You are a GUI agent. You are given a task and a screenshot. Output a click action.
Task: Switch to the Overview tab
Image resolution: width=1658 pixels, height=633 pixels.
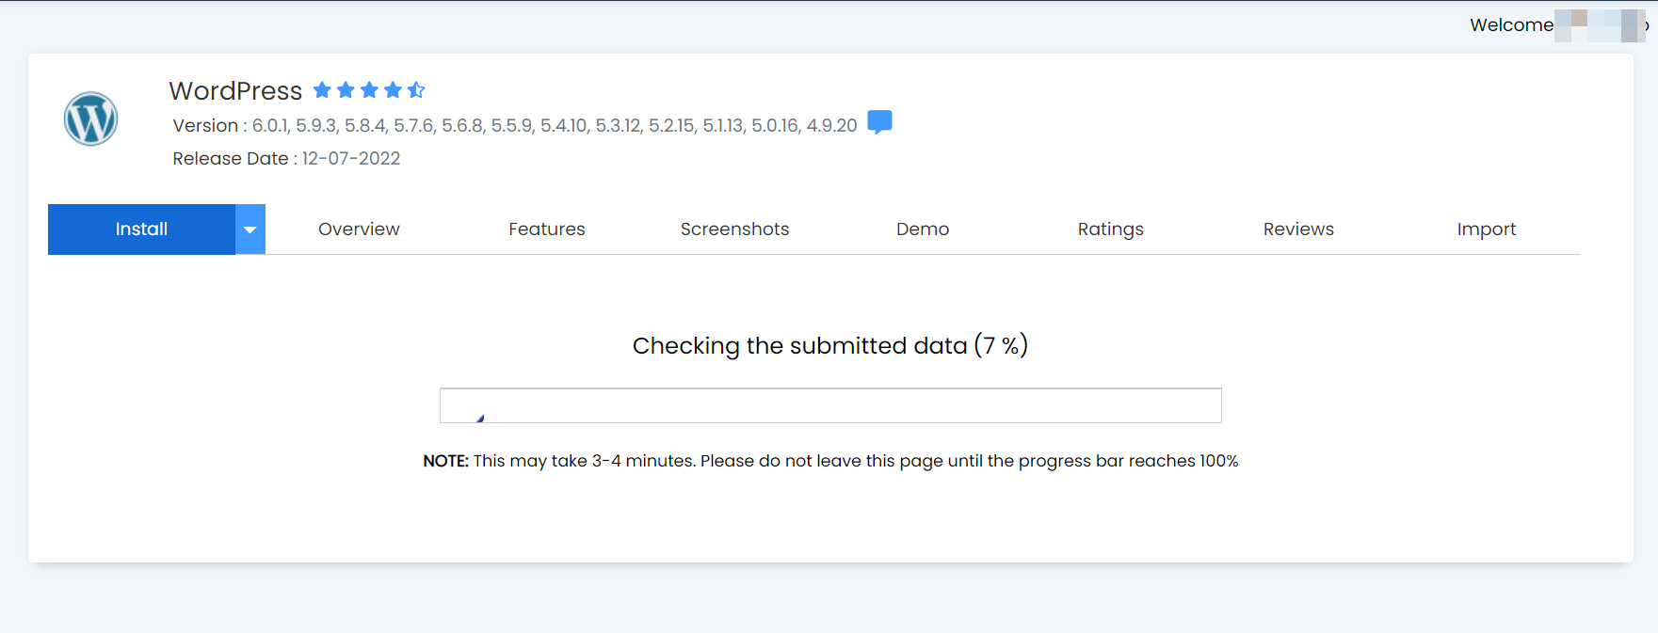(x=359, y=229)
